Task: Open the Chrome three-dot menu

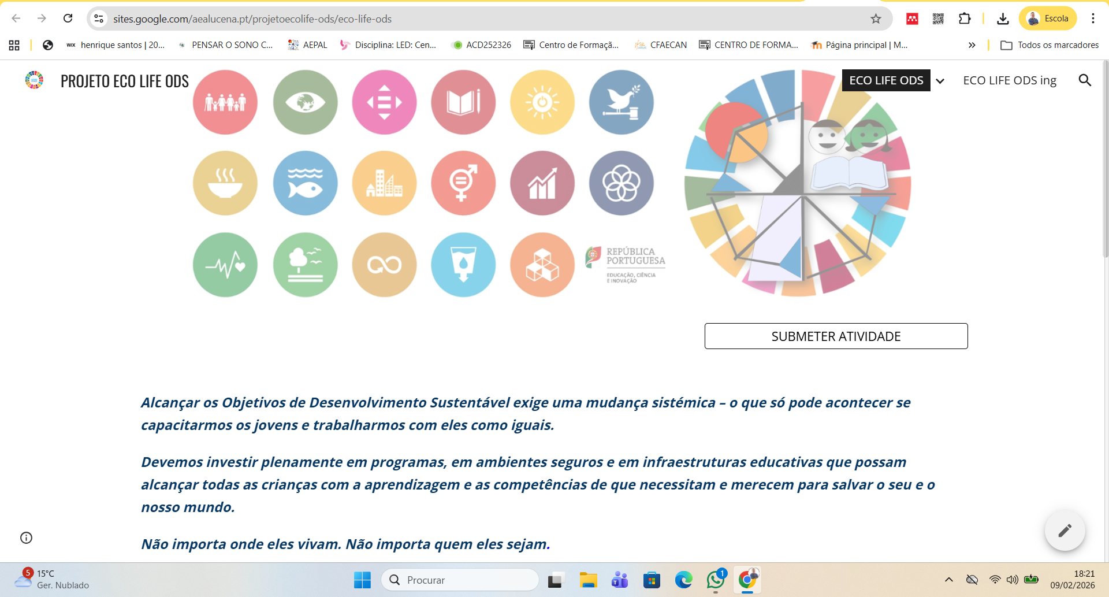Action: pos(1093,18)
